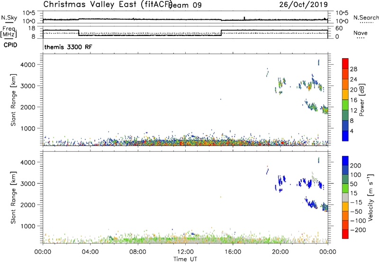Click the 04:00 time tick label
379x262 pixels.
[90, 252]
